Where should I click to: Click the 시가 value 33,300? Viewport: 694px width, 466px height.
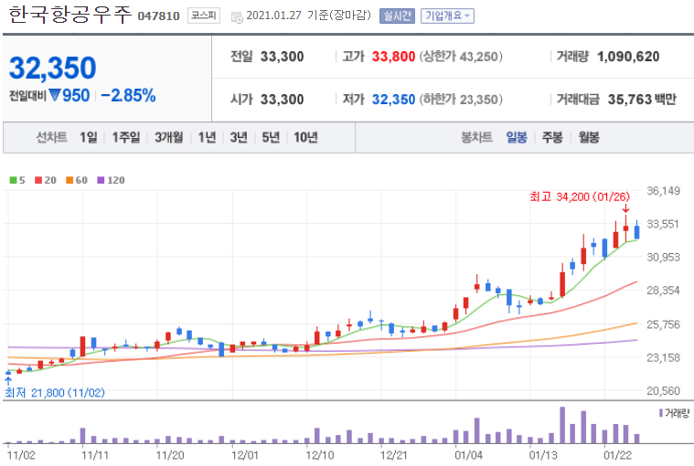tap(282, 100)
